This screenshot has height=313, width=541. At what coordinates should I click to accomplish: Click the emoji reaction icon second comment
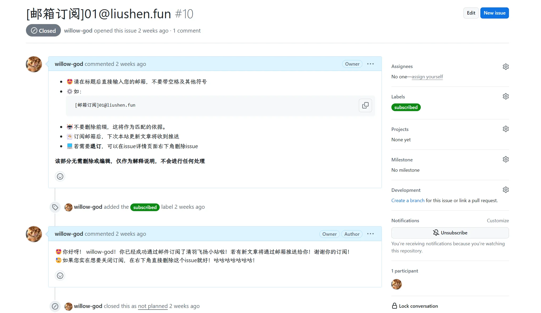click(x=60, y=276)
